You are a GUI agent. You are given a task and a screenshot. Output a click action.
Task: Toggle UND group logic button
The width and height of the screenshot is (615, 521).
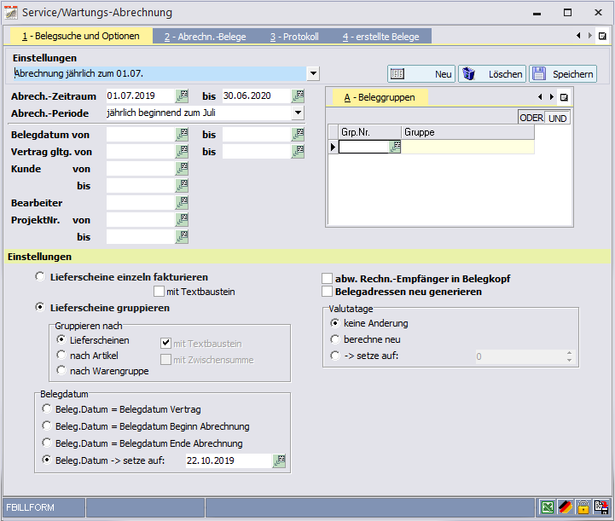point(557,118)
